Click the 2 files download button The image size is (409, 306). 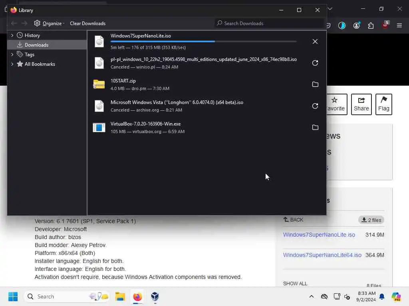[371, 220]
